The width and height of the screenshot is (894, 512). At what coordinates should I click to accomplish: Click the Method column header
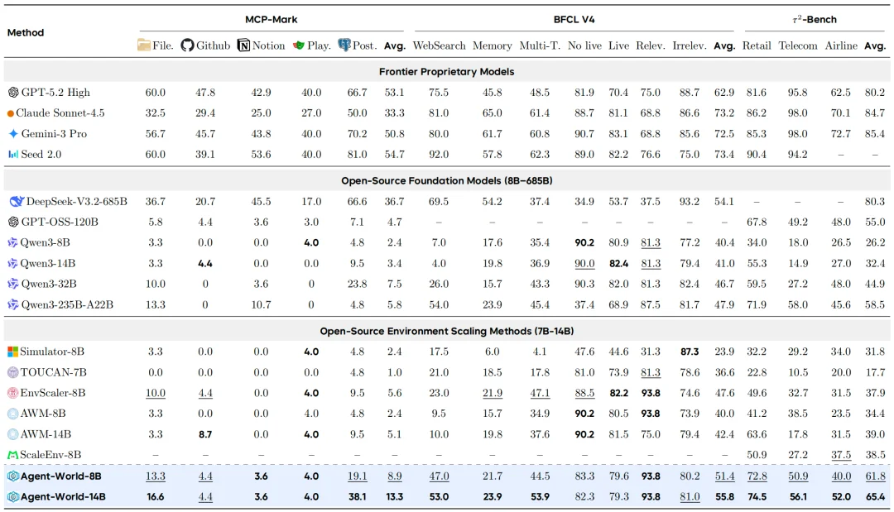pos(25,32)
